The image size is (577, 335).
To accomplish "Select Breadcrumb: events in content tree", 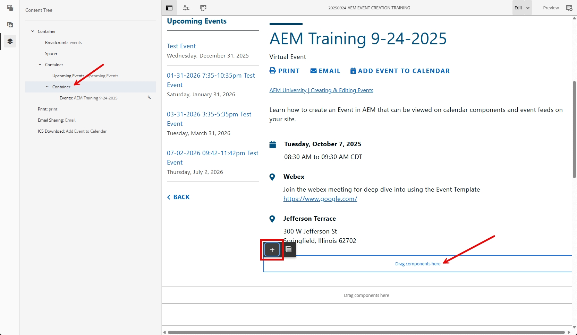I will (x=63, y=43).
